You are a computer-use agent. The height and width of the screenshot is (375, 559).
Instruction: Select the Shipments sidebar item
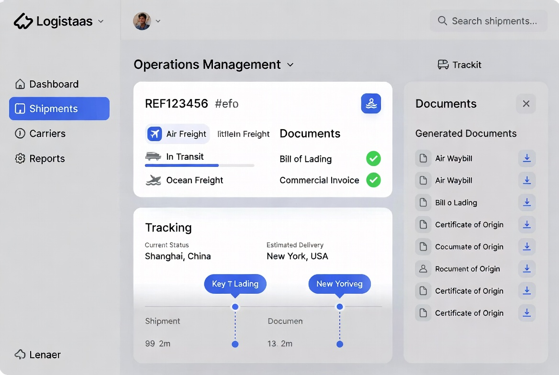(59, 109)
